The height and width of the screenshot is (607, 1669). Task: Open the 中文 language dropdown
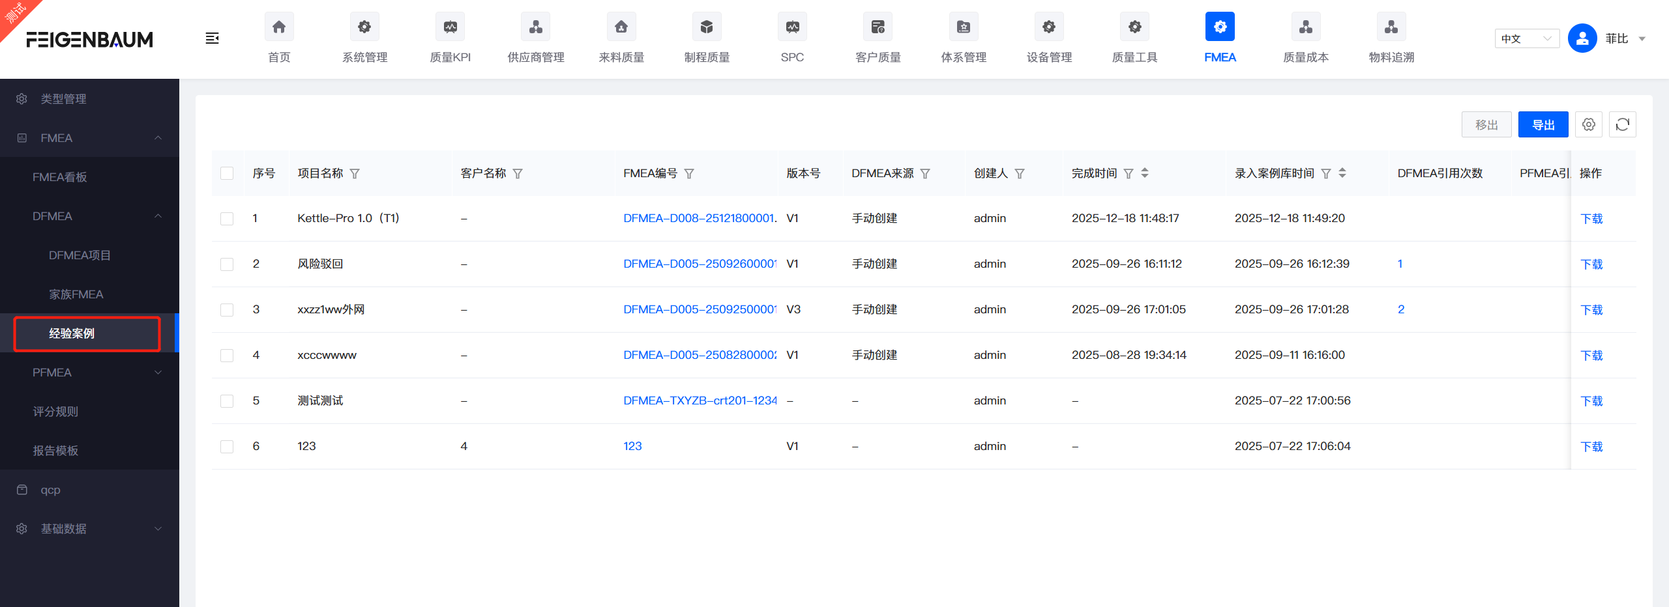tap(1526, 39)
